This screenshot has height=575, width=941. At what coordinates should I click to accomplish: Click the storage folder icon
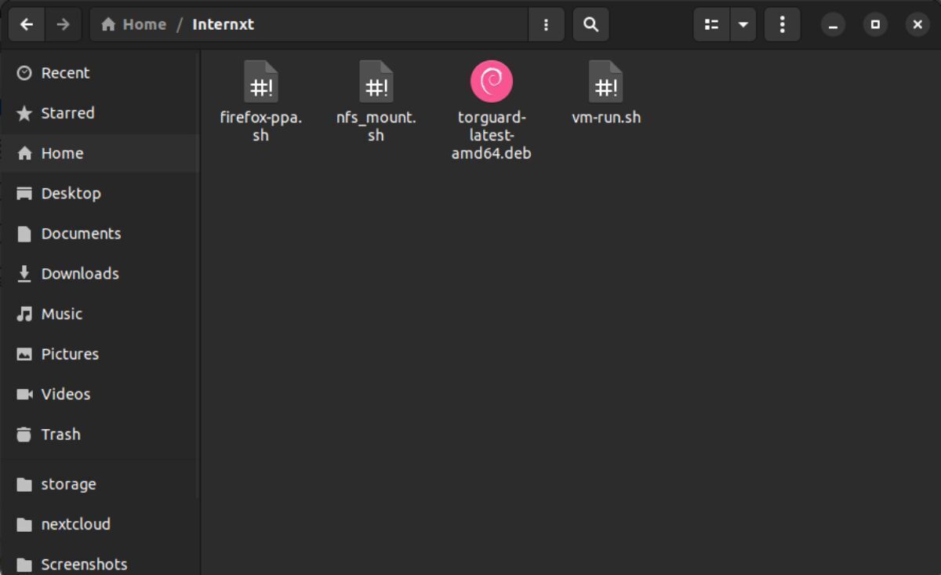pos(24,484)
